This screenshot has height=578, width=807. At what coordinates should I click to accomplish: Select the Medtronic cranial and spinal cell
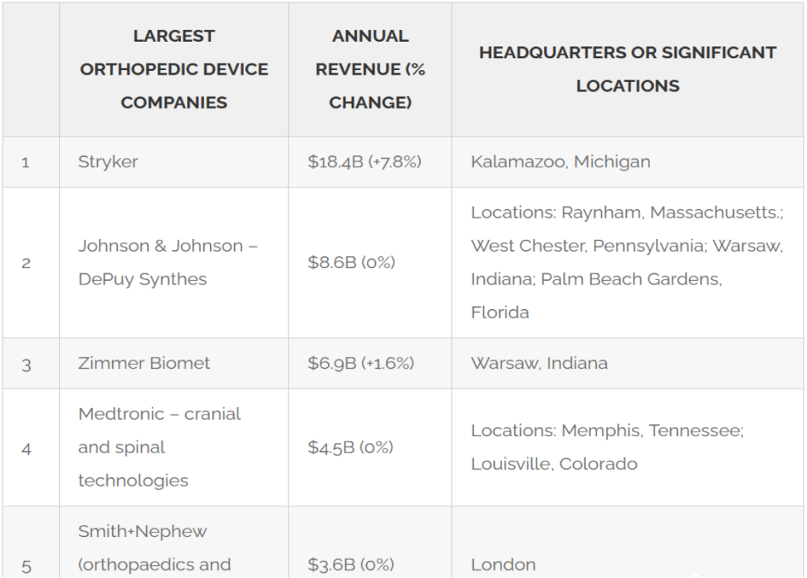pos(174,447)
